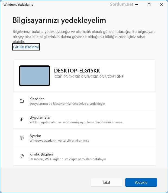The height and width of the screenshot is (193, 168).
Task: Click the Yedekle button
Action: (x=141, y=182)
